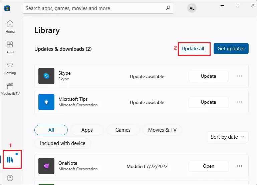Update the Microsoft Tips app
257x185 pixels.
209,102
